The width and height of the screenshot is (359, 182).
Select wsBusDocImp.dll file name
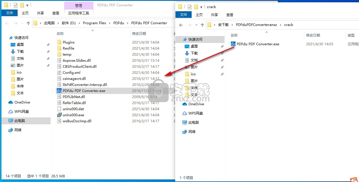[x=77, y=121]
